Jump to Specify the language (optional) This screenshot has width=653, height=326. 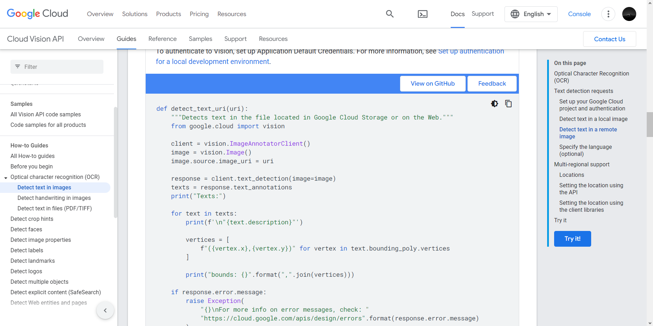[585, 150]
